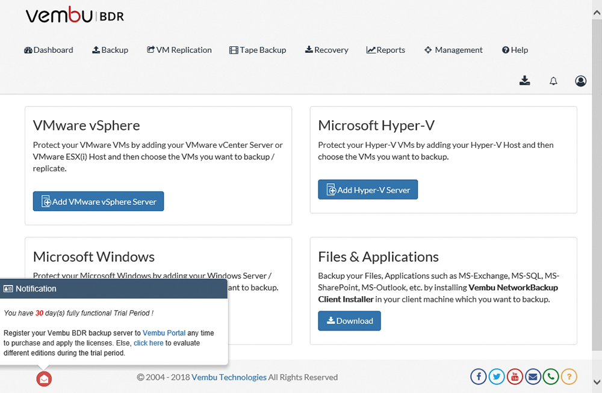Open the Reports menu
The height and width of the screenshot is (393, 602).
pos(385,50)
